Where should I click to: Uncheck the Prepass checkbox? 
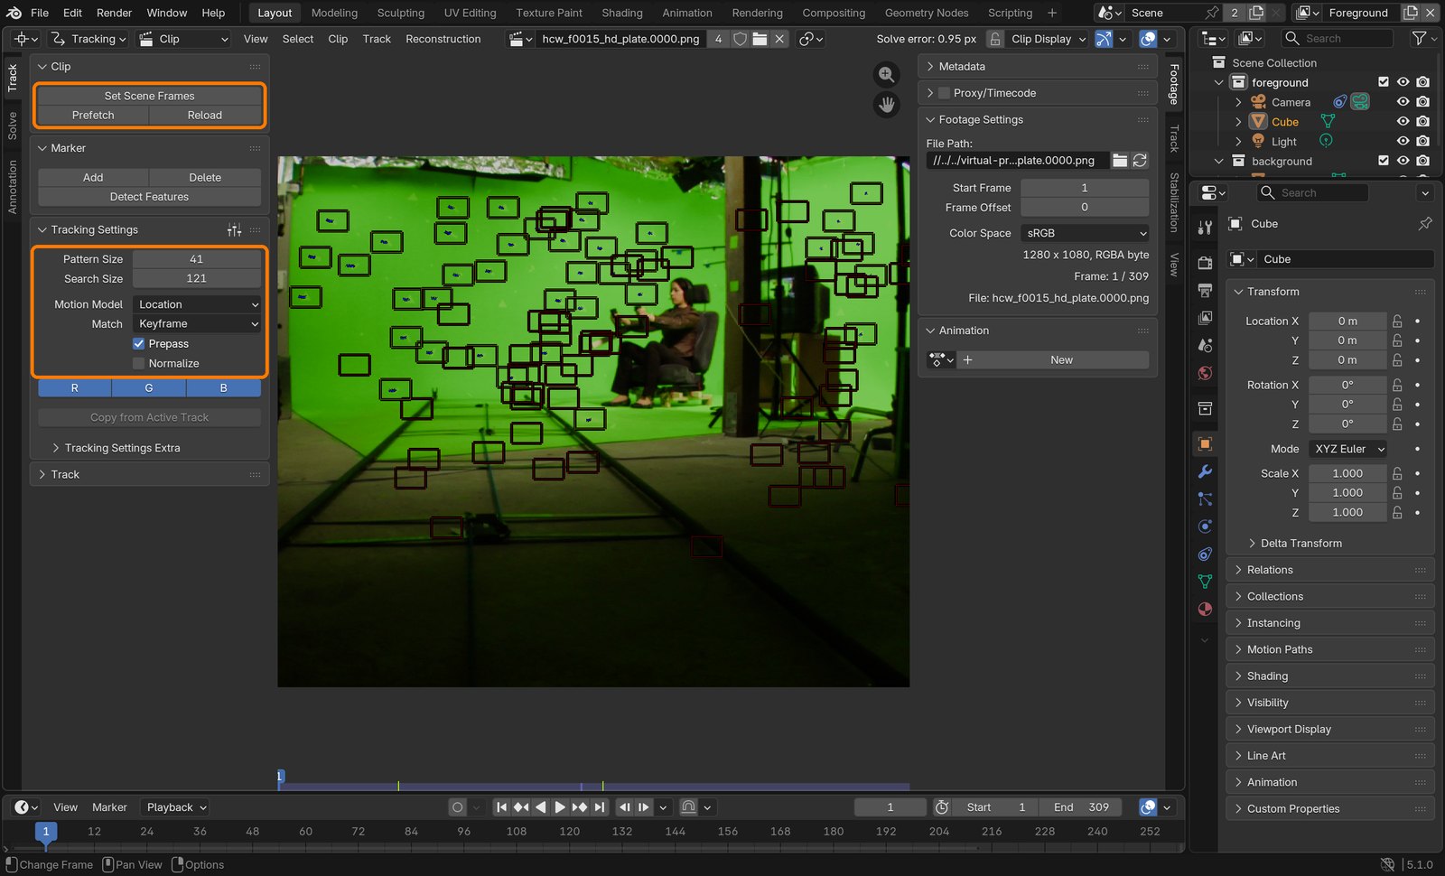click(138, 344)
